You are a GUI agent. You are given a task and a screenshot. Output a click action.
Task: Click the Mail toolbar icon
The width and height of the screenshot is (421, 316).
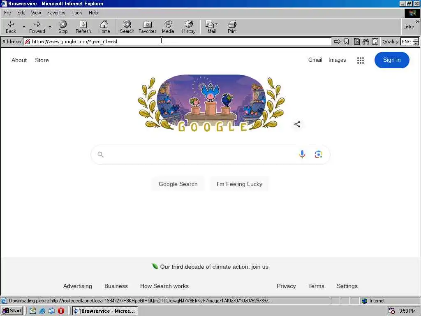click(210, 27)
